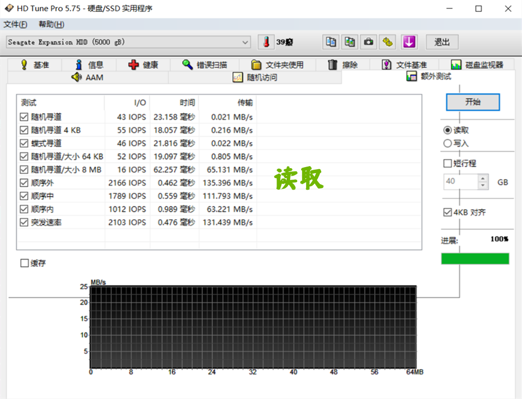Open the 基准 benchmark tab
Image resolution: width=522 pixels, height=399 pixels.
point(35,65)
